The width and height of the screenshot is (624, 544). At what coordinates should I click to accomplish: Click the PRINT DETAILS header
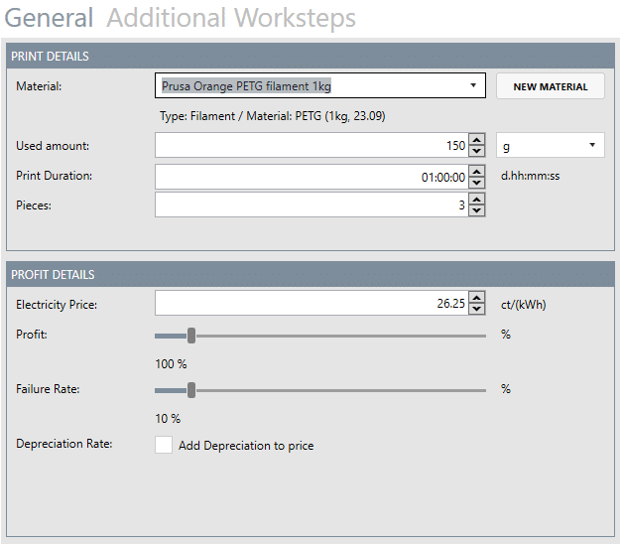(x=311, y=57)
